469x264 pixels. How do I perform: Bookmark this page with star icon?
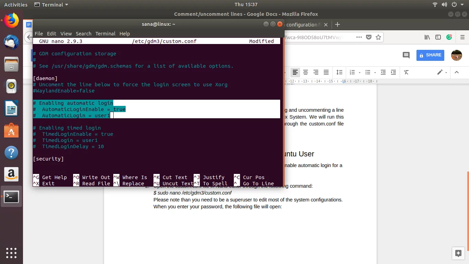(x=378, y=37)
